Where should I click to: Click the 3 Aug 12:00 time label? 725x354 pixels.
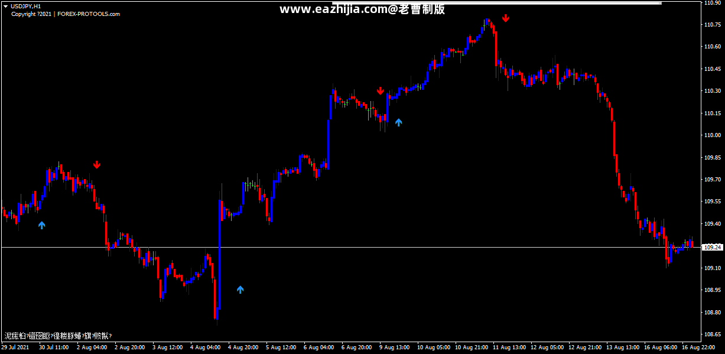coord(167,347)
